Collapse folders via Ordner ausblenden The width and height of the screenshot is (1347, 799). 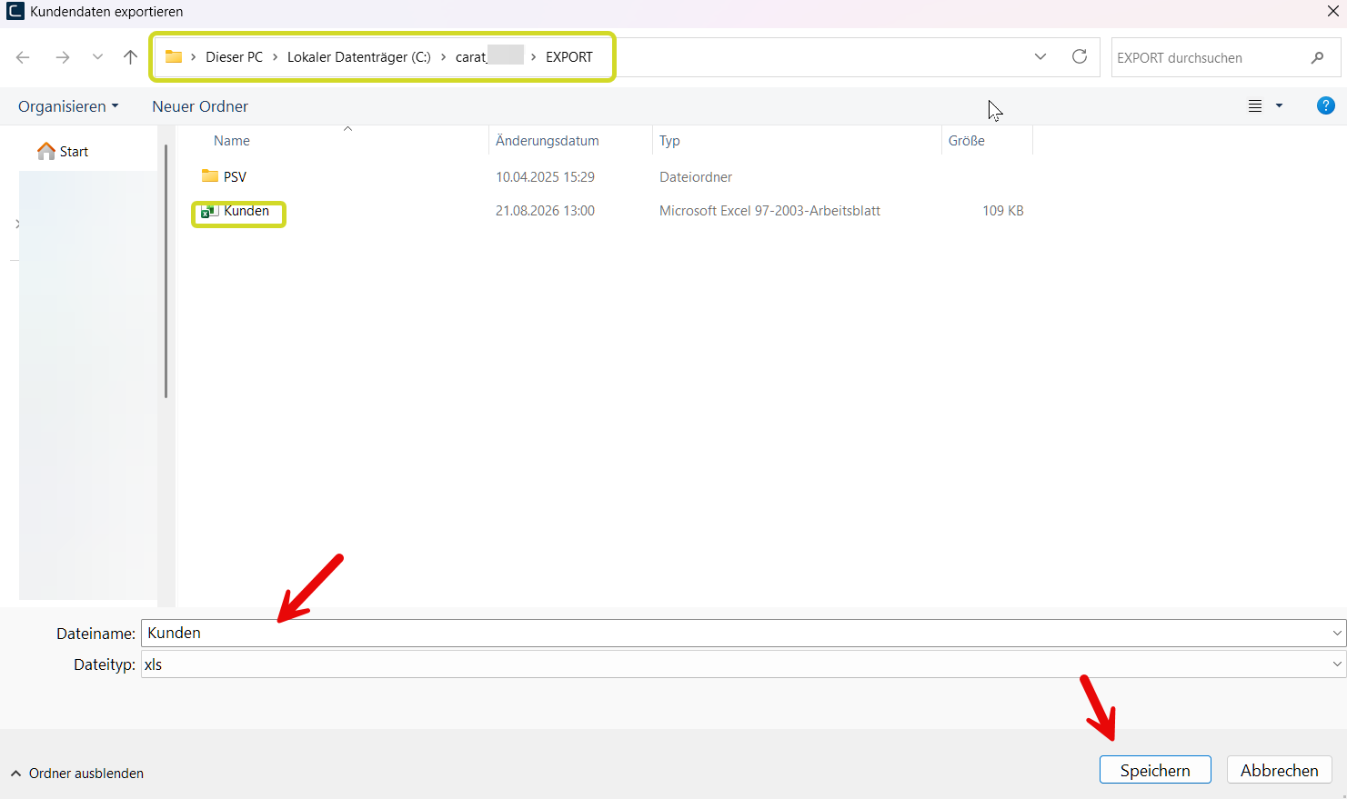click(x=77, y=774)
